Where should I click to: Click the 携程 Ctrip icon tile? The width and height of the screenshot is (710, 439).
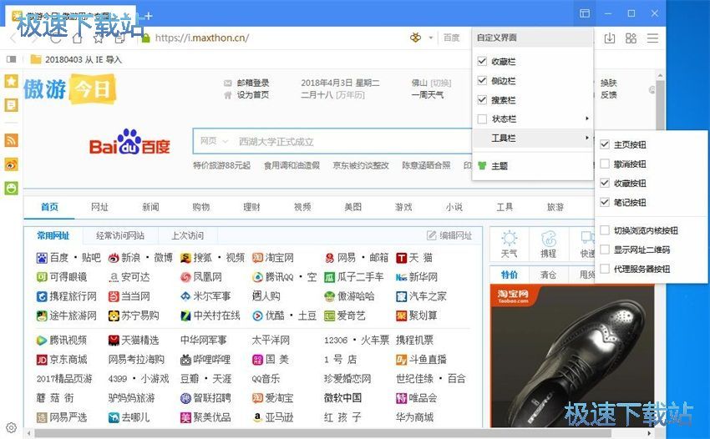(548, 244)
